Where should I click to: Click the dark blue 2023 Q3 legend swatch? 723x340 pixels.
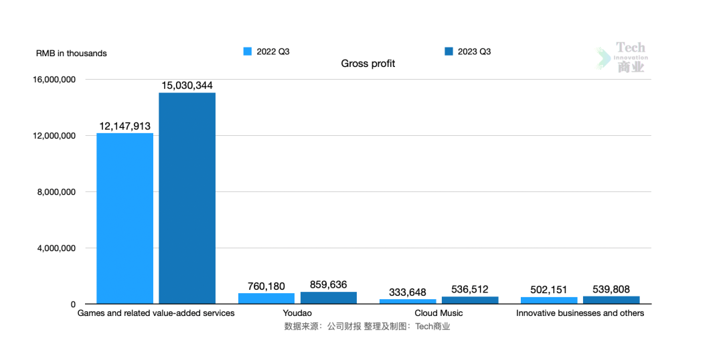(x=449, y=52)
